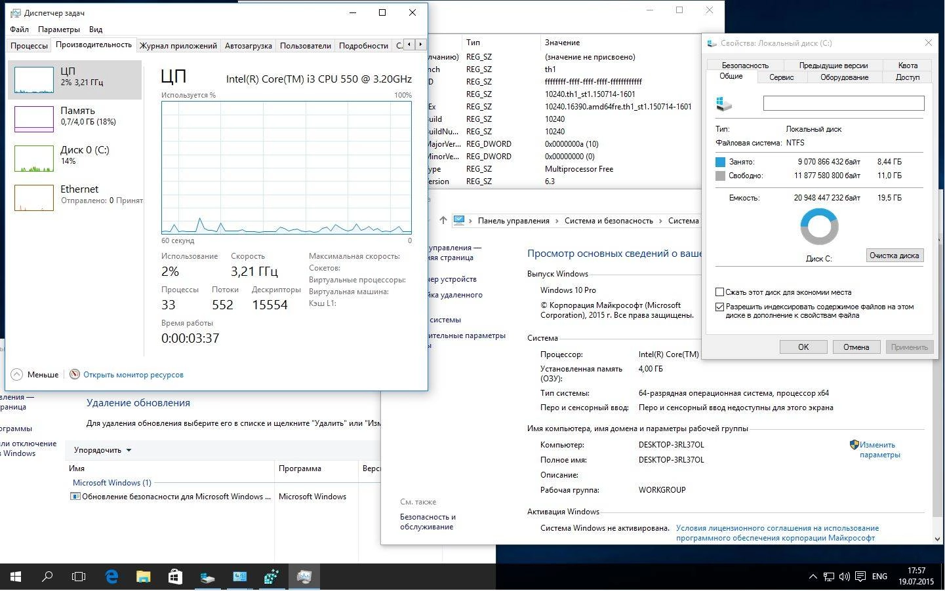945x591 pixels.
Task: Click the local disk drive icon in properties
Action: [724, 104]
